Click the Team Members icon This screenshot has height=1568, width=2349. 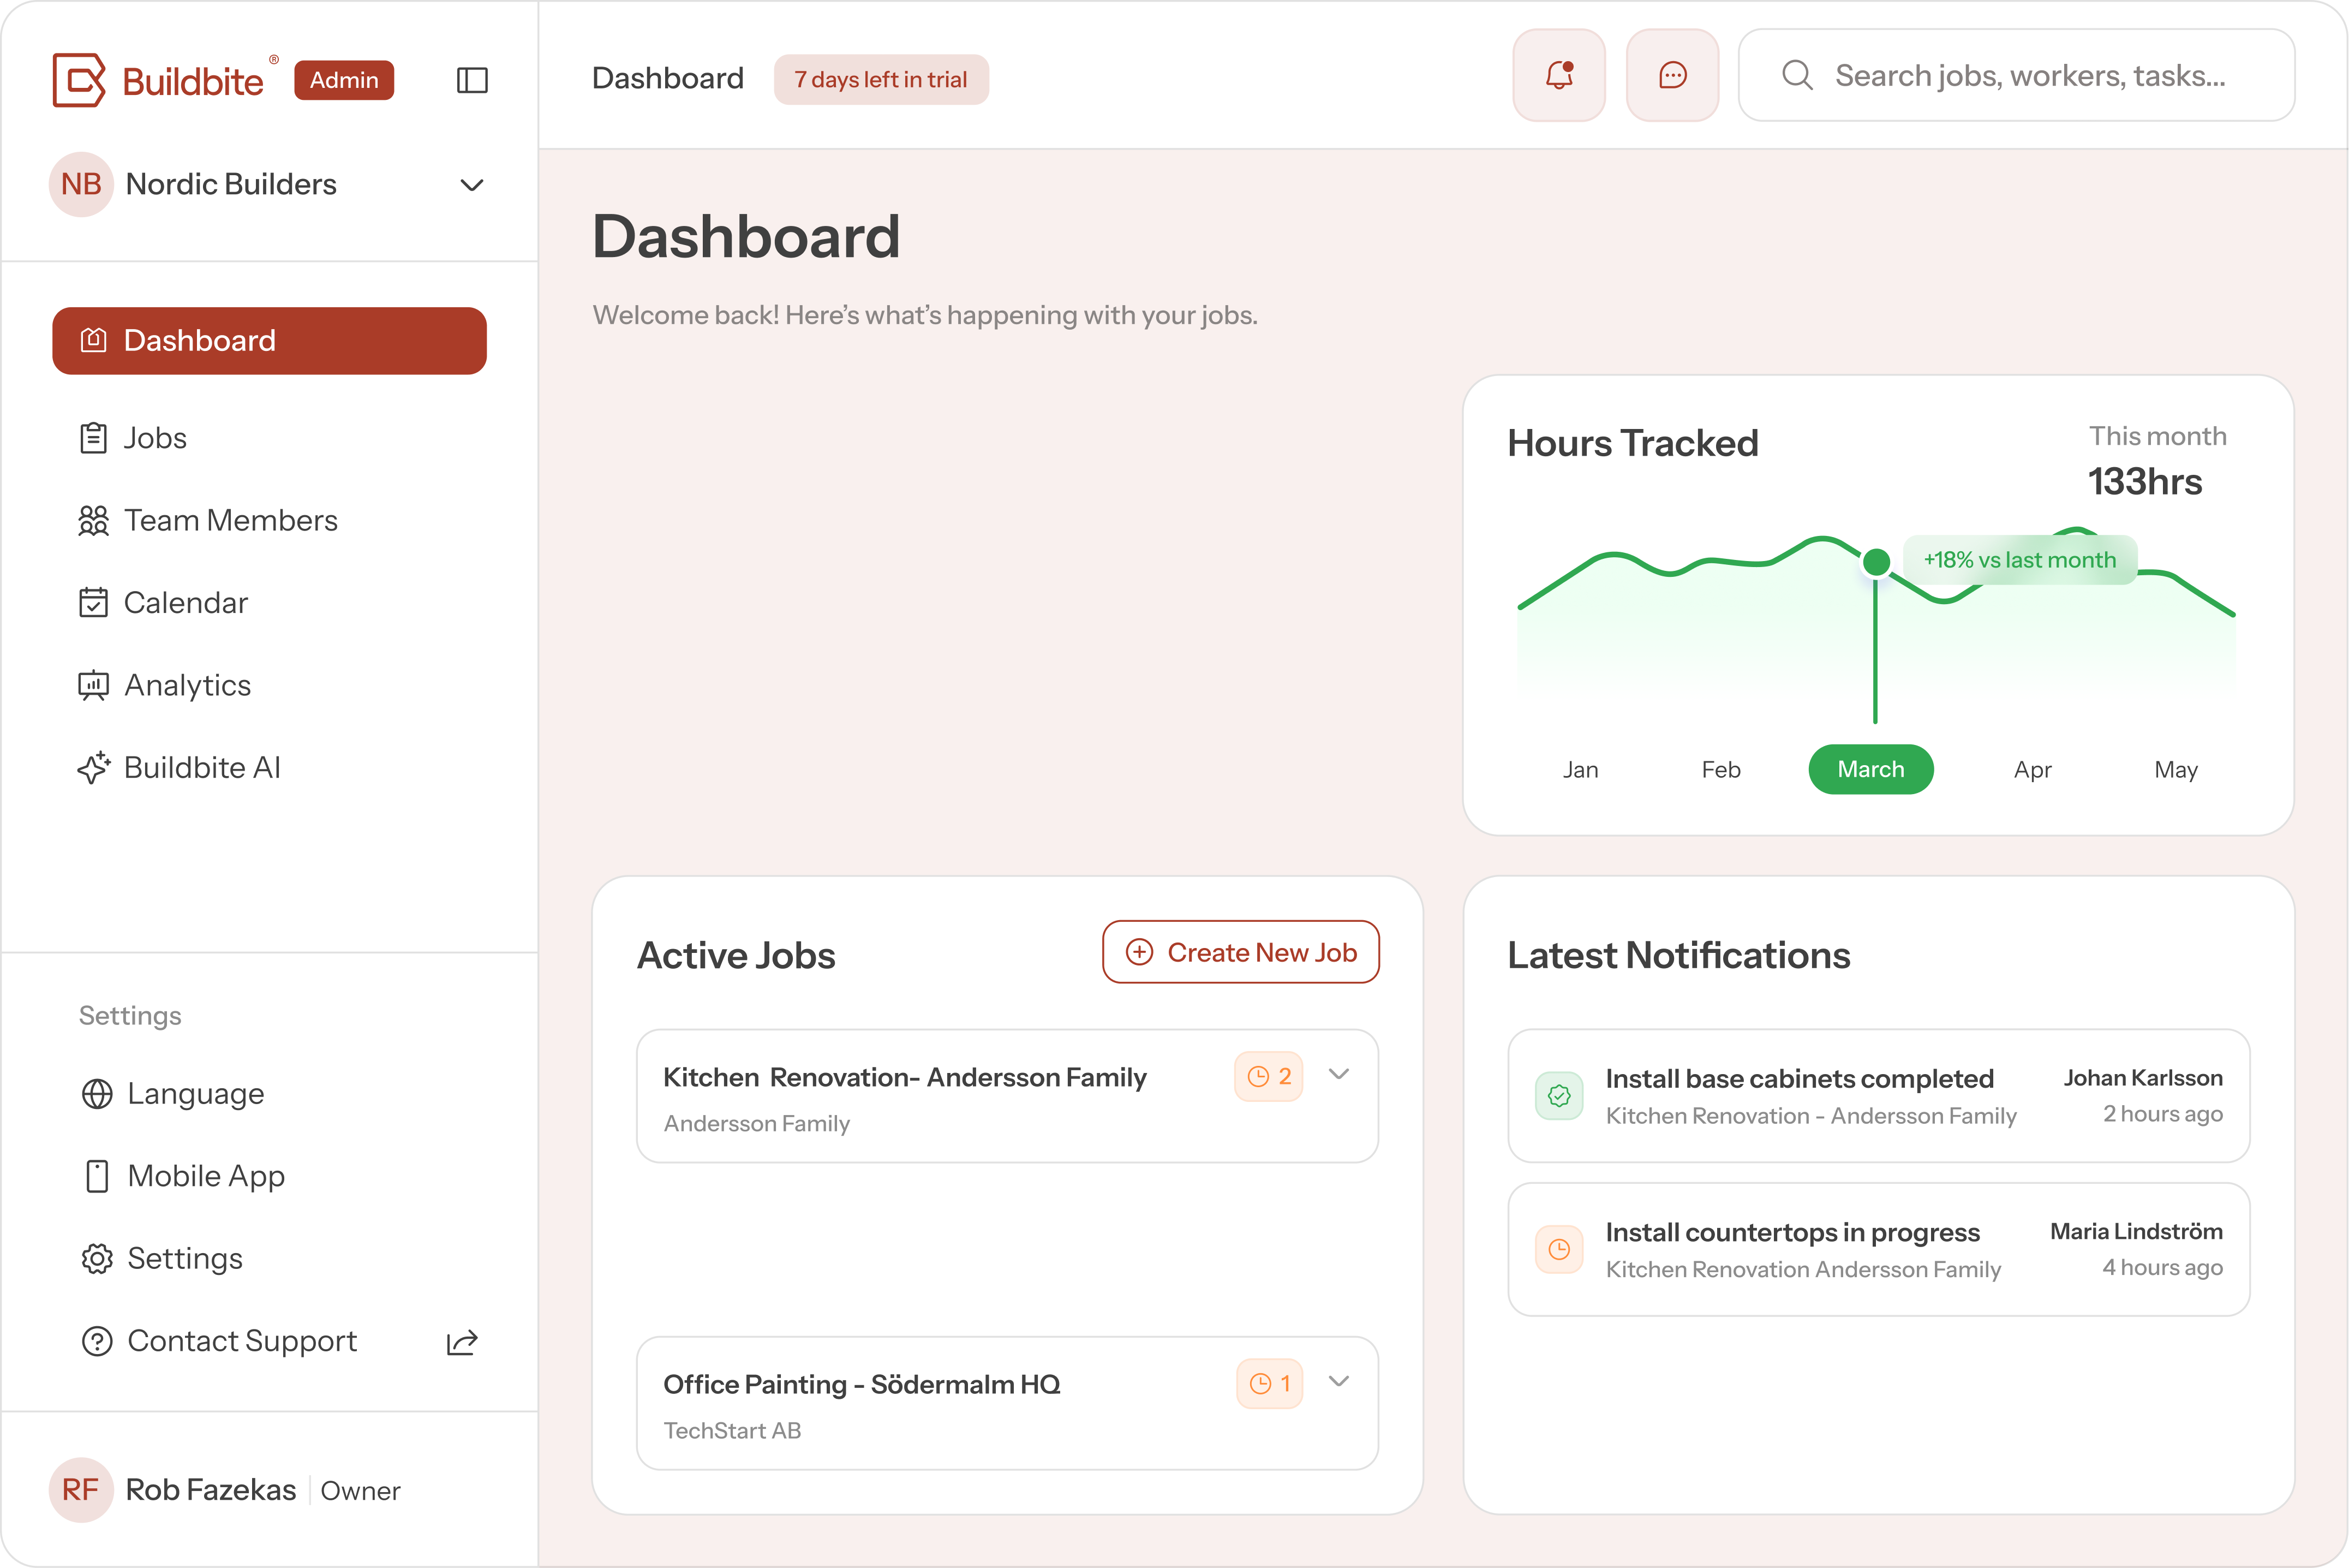click(x=94, y=520)
